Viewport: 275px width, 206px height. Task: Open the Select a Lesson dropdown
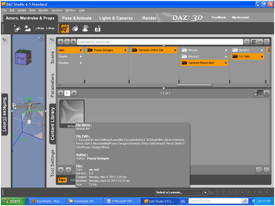(181, 192)
